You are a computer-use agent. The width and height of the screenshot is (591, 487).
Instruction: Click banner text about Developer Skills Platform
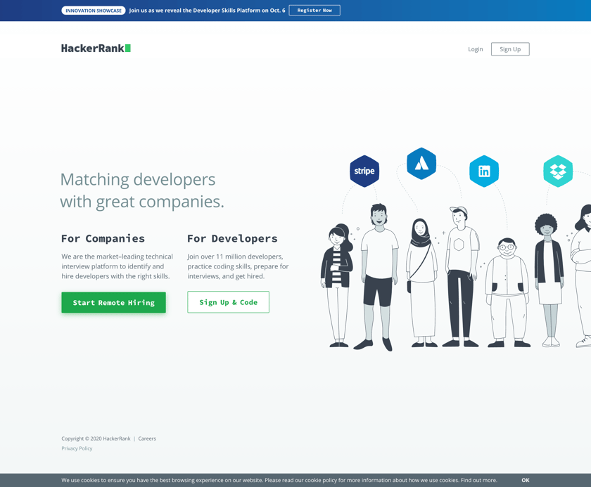pyautogui.click(x=207, y=10)
